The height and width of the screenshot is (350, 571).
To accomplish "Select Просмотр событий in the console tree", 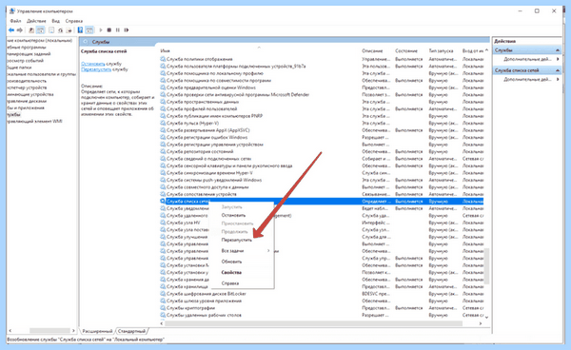I will coord(25,61).
